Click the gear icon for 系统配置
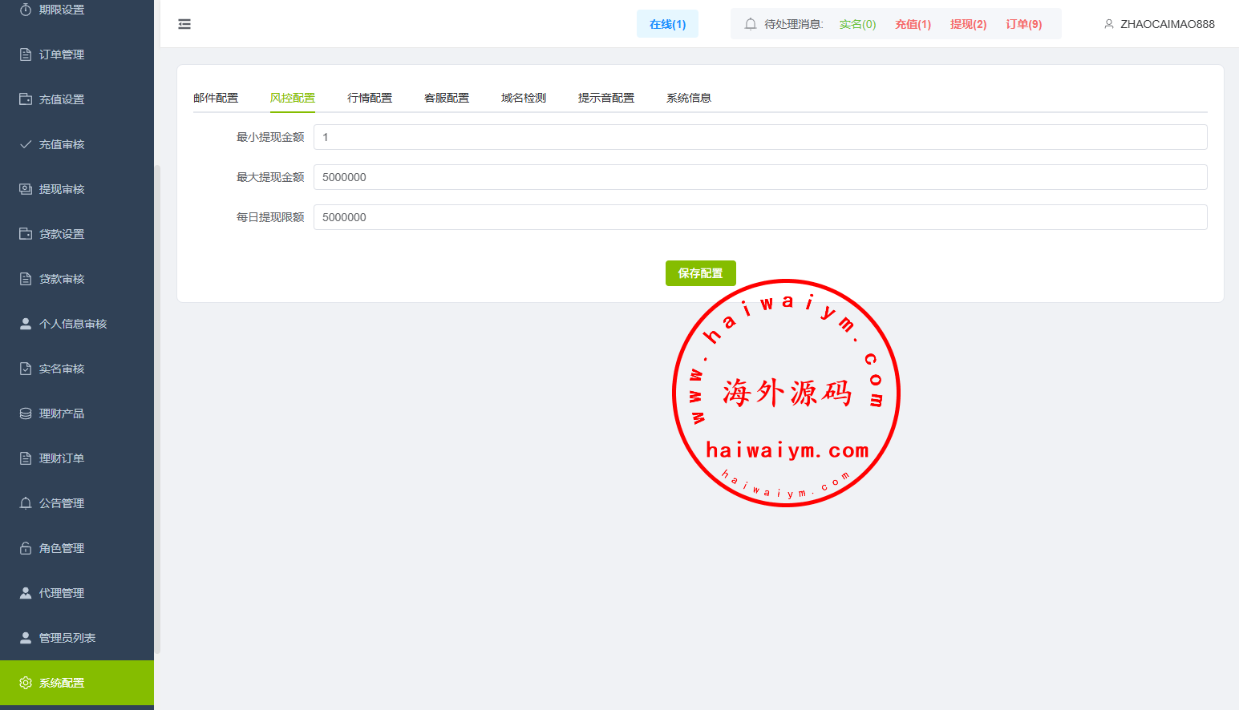The image size is (1239, 710). pyautogui.click(x=26, y=683)
